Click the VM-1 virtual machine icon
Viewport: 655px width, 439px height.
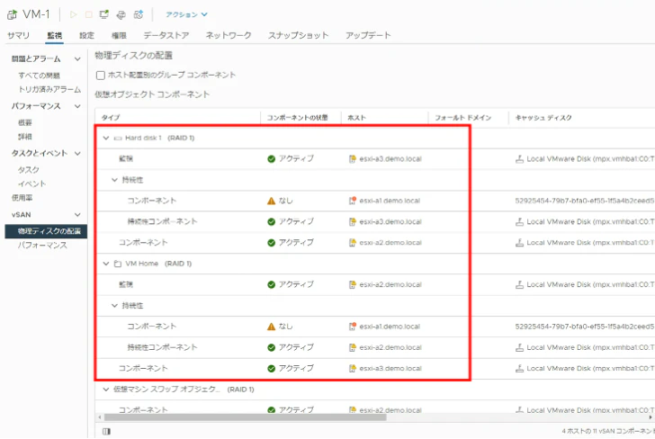point(12,14)
